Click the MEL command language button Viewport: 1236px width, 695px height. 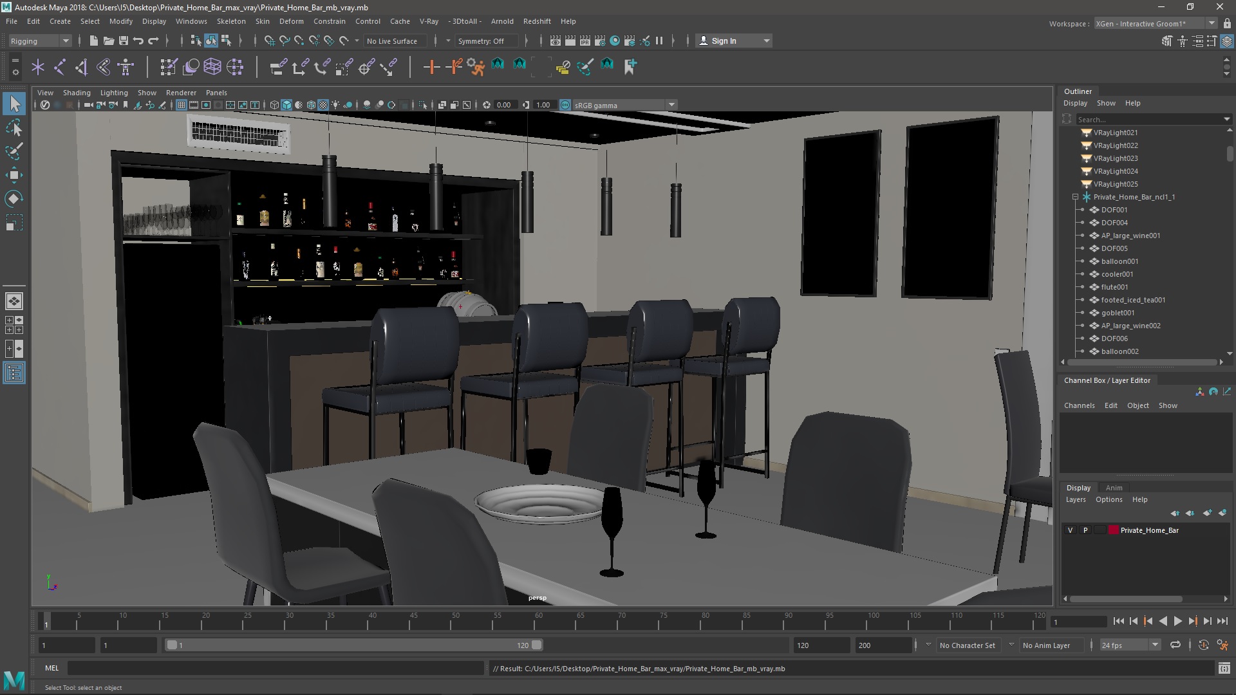[51, 668]
